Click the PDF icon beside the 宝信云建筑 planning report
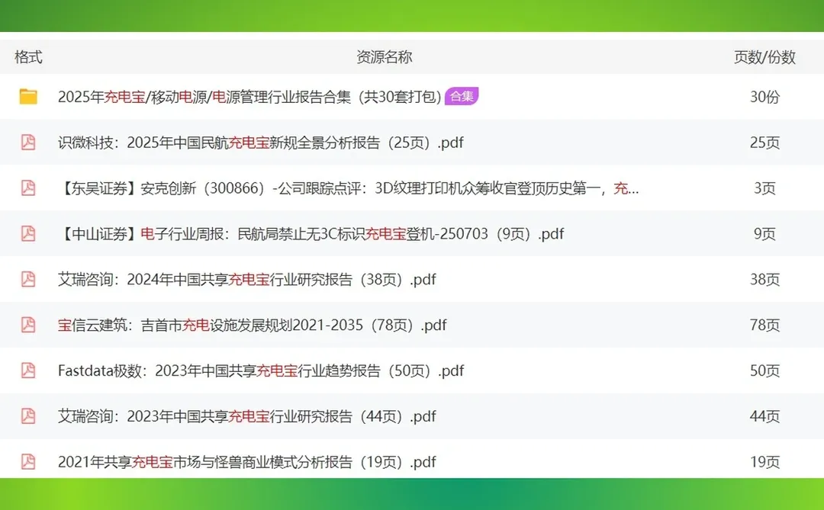The image size is (824, 510). 28,325
